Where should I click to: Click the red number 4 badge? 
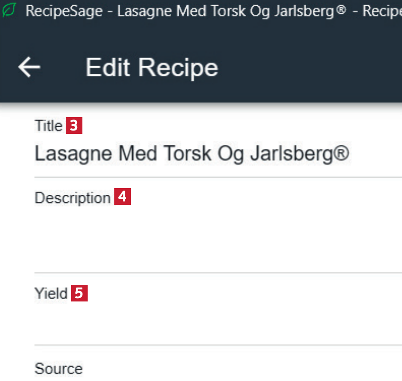(122, 197)
